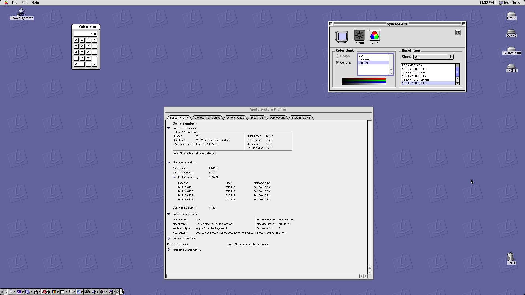
Task: Click the speaker volume control strip icon
Action: click(94, 292)
